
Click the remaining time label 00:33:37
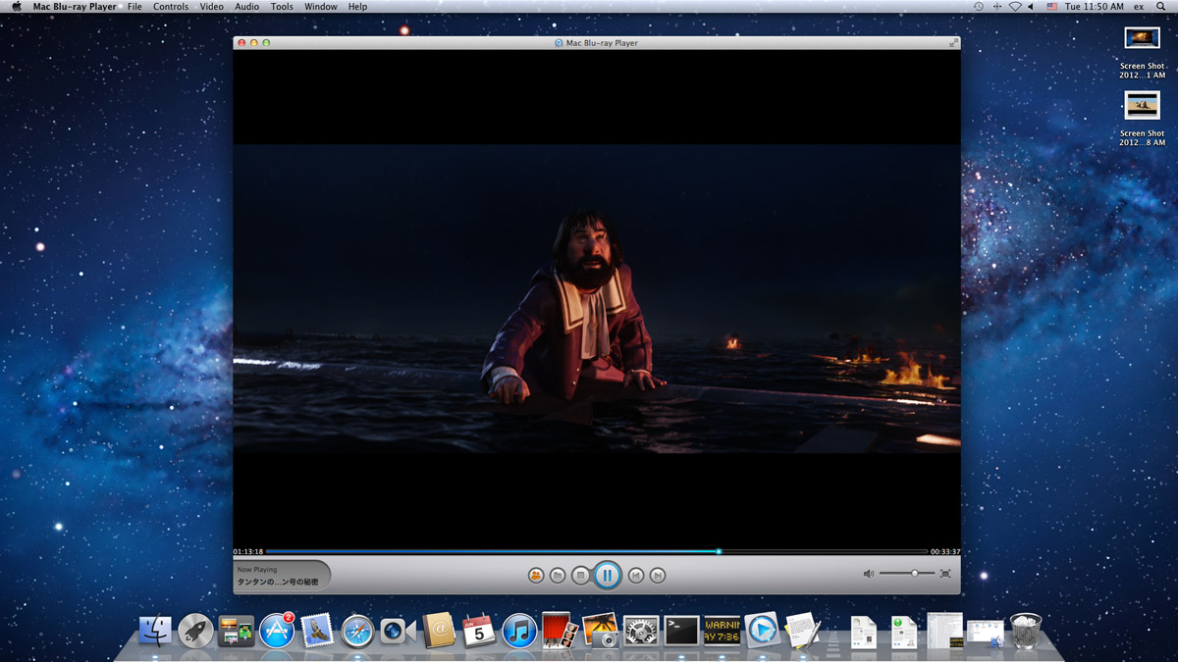(944, 552)
